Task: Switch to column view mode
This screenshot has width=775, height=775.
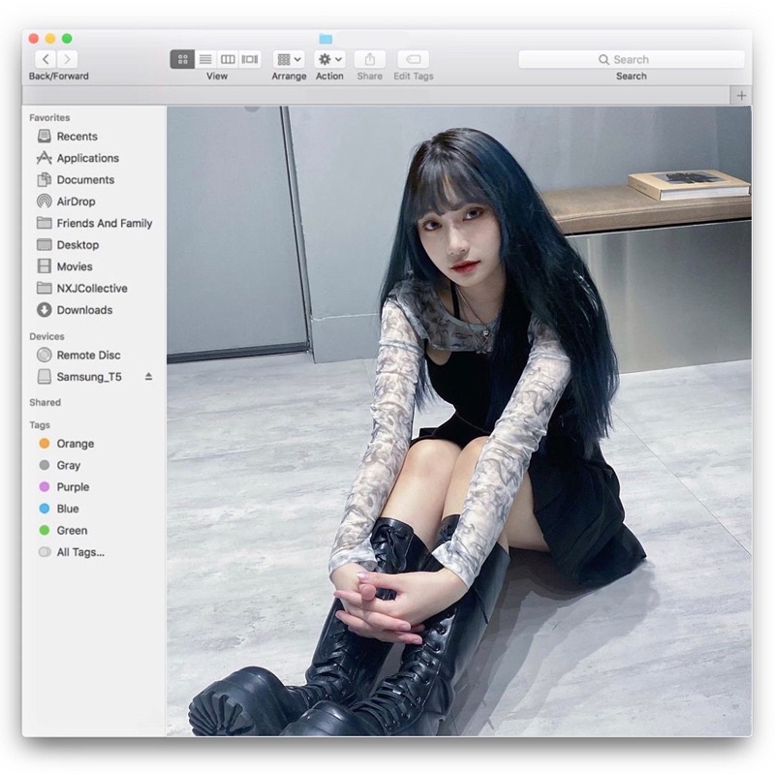Action: coord(228,59)
